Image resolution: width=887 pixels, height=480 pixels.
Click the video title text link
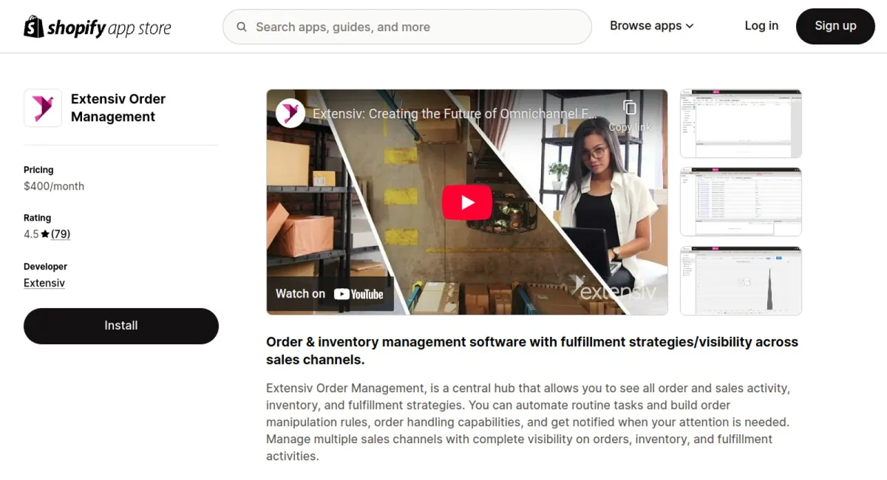tap(455, 114)
